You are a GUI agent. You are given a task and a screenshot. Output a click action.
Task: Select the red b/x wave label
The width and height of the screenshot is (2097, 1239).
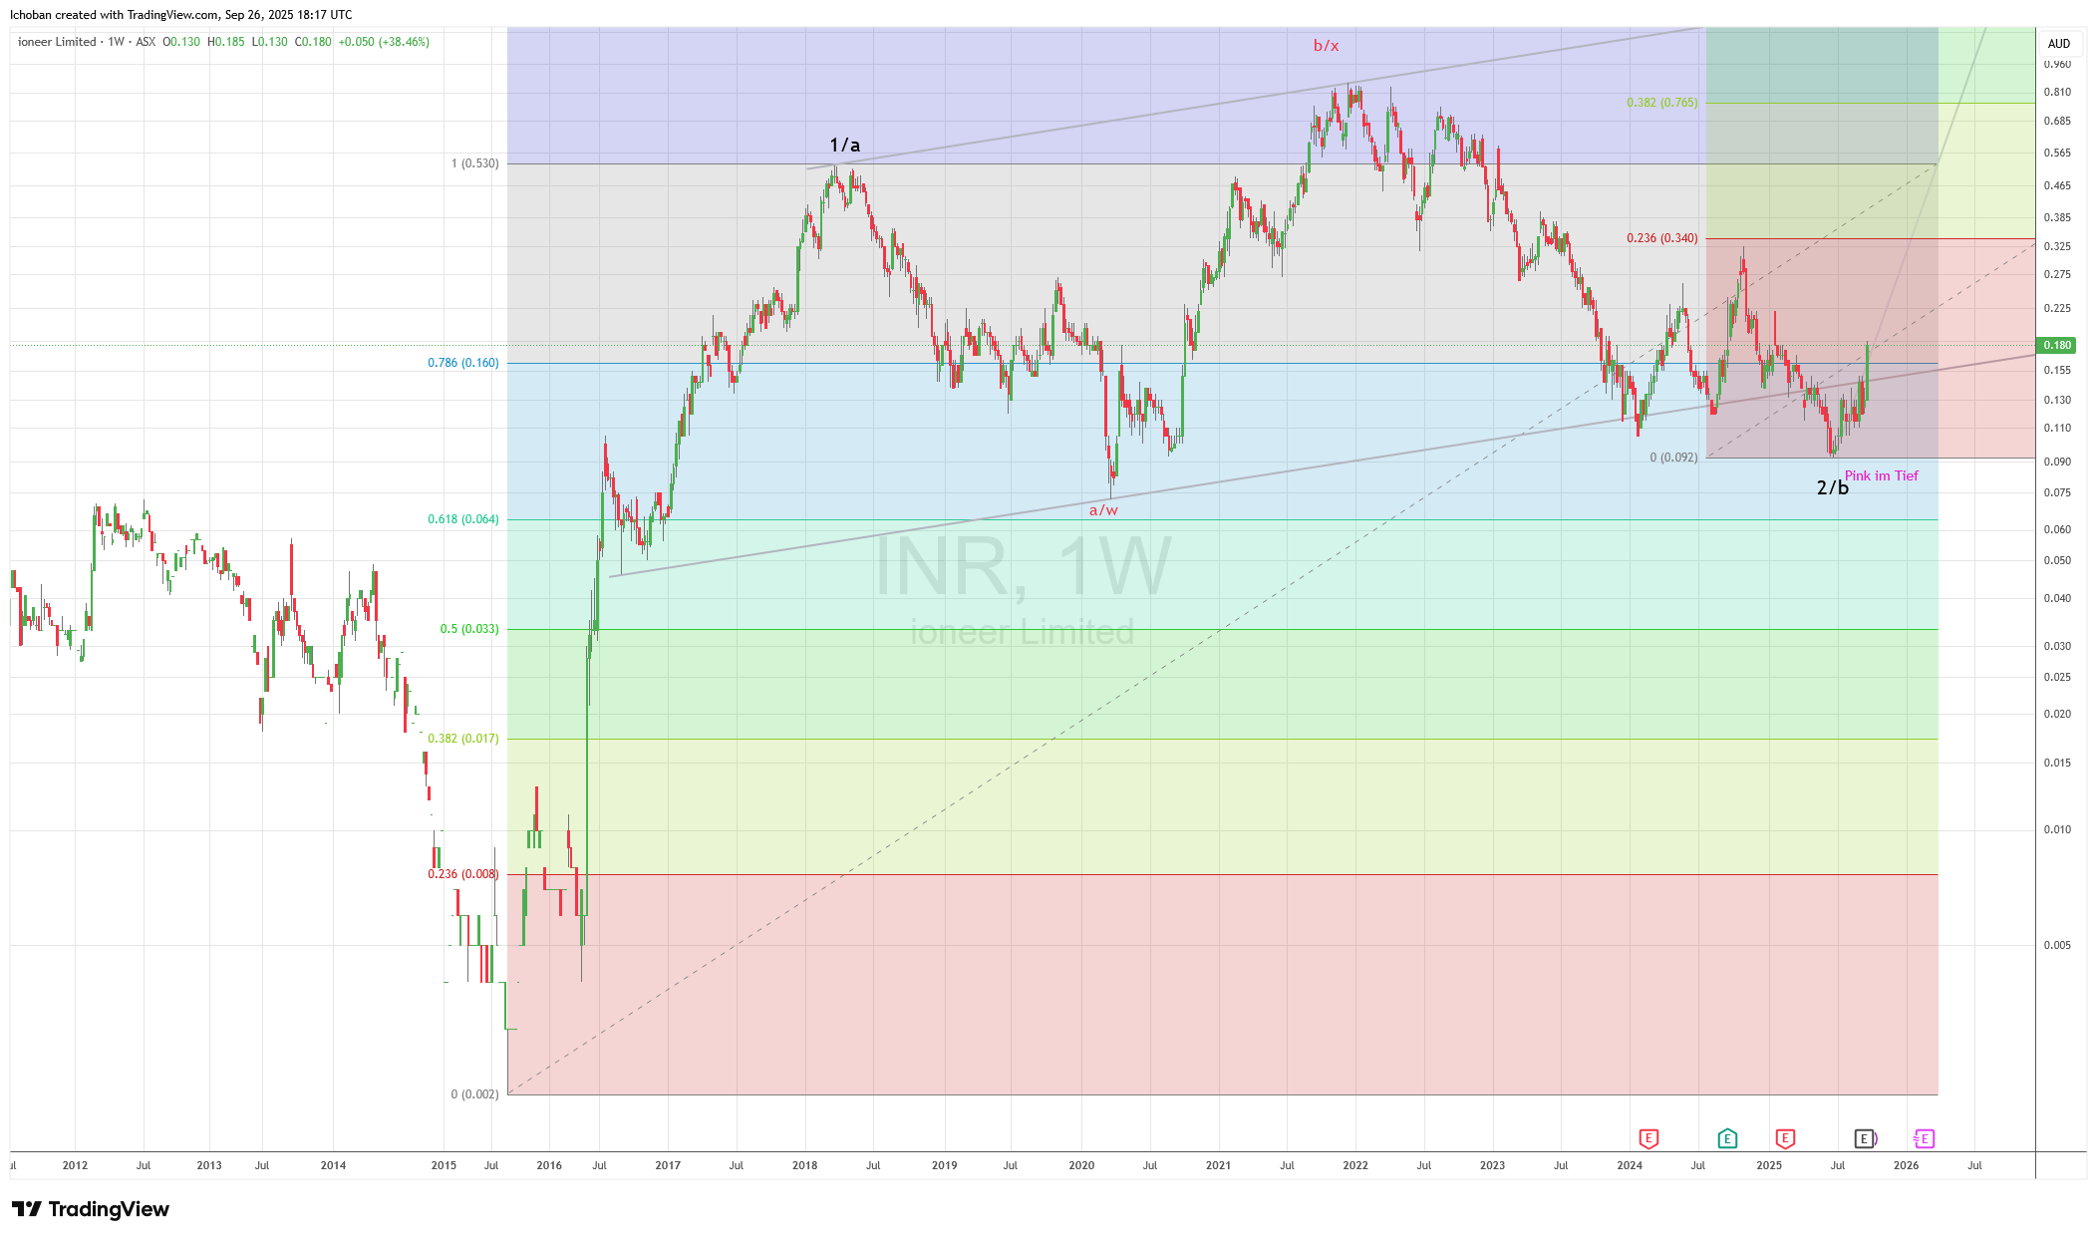[1326, 46]
